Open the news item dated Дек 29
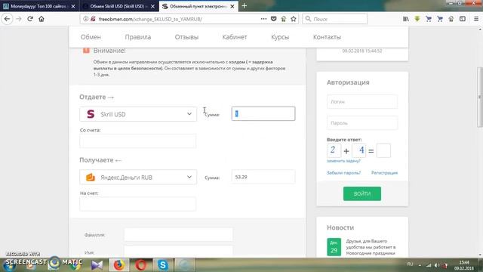Viewport: 483px width, 272px height. (361, 247)
